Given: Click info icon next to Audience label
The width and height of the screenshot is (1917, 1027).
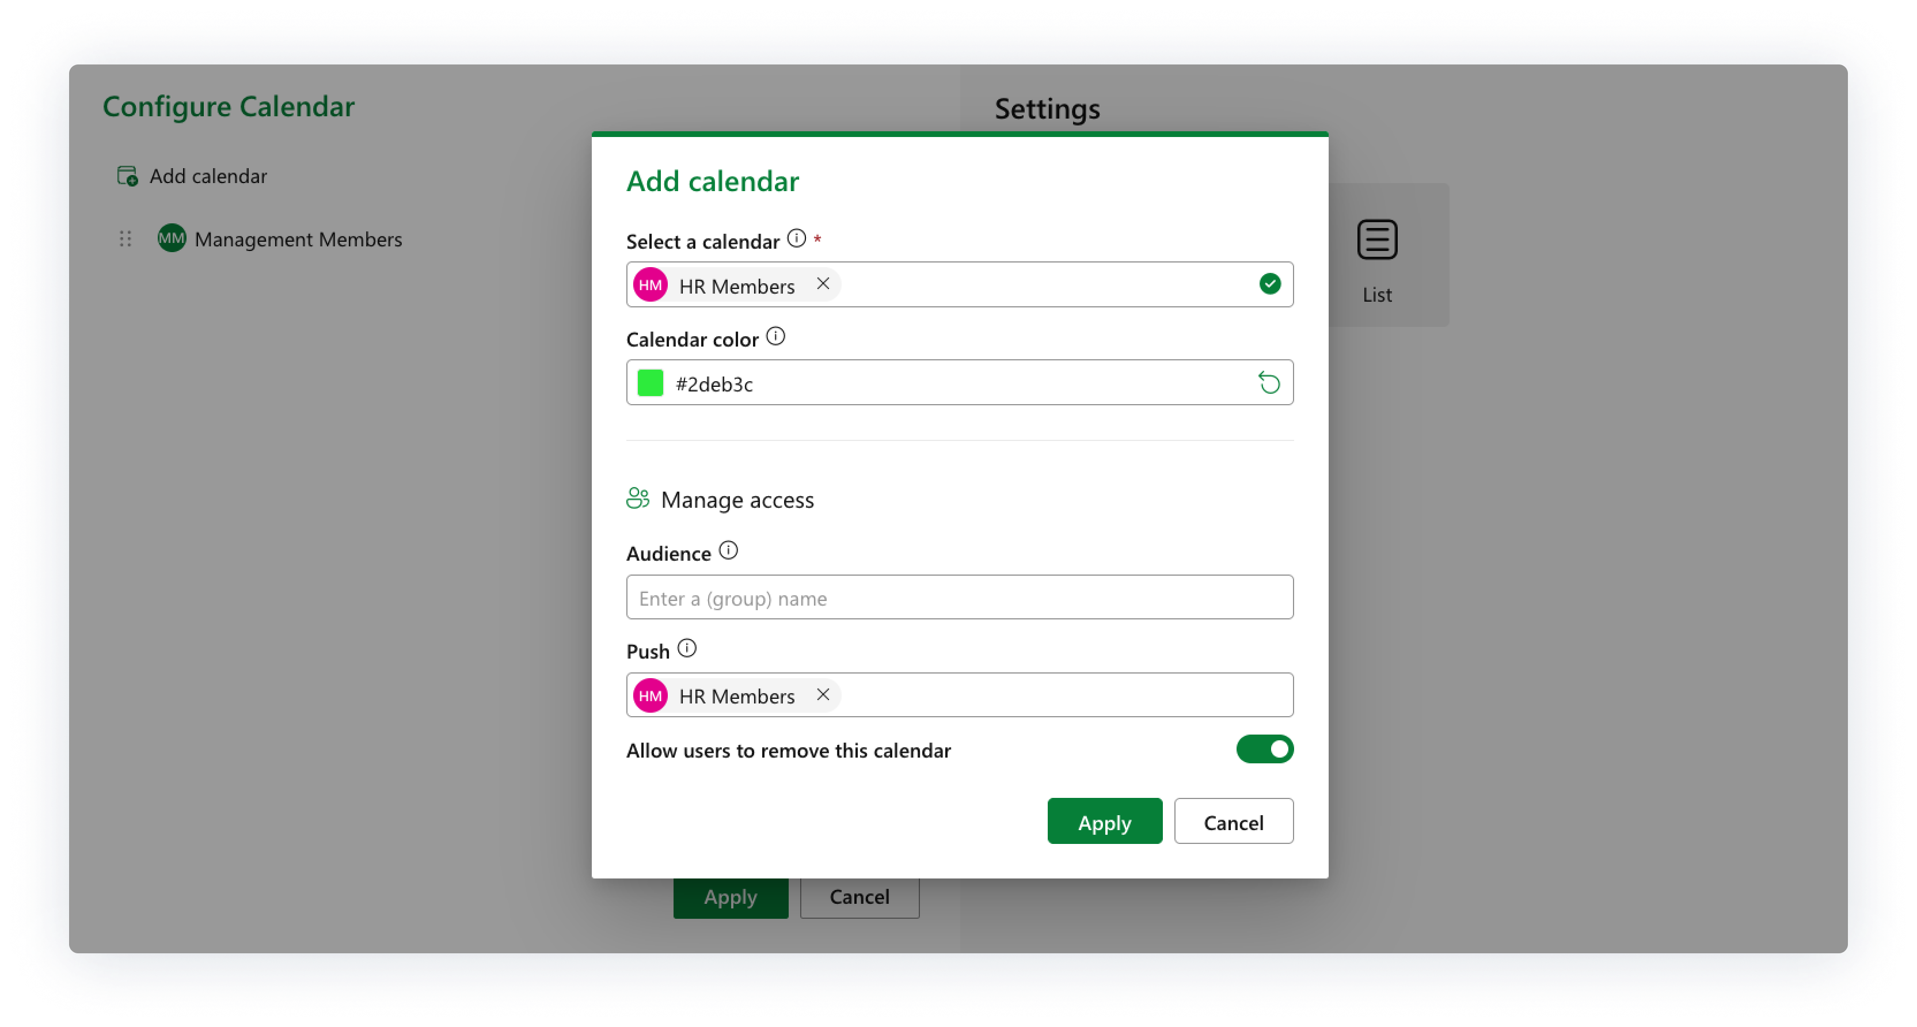Looking at the screenshot, I should tap(728, 551).
